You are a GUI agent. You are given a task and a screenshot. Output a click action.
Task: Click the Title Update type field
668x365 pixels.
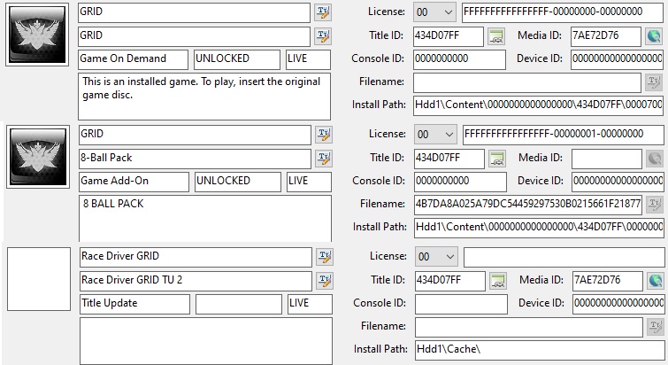[134, 304]
